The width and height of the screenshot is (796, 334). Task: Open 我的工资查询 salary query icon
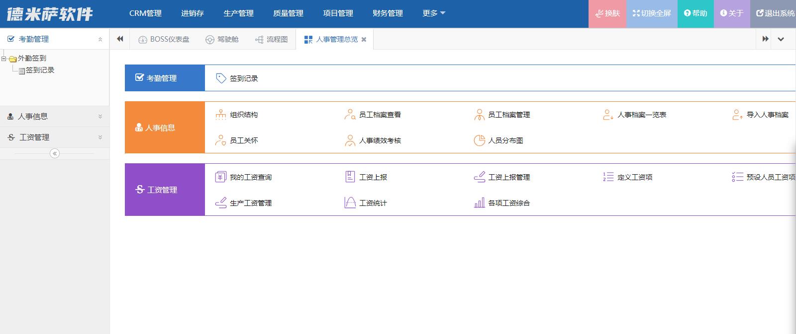pos(221,177)
